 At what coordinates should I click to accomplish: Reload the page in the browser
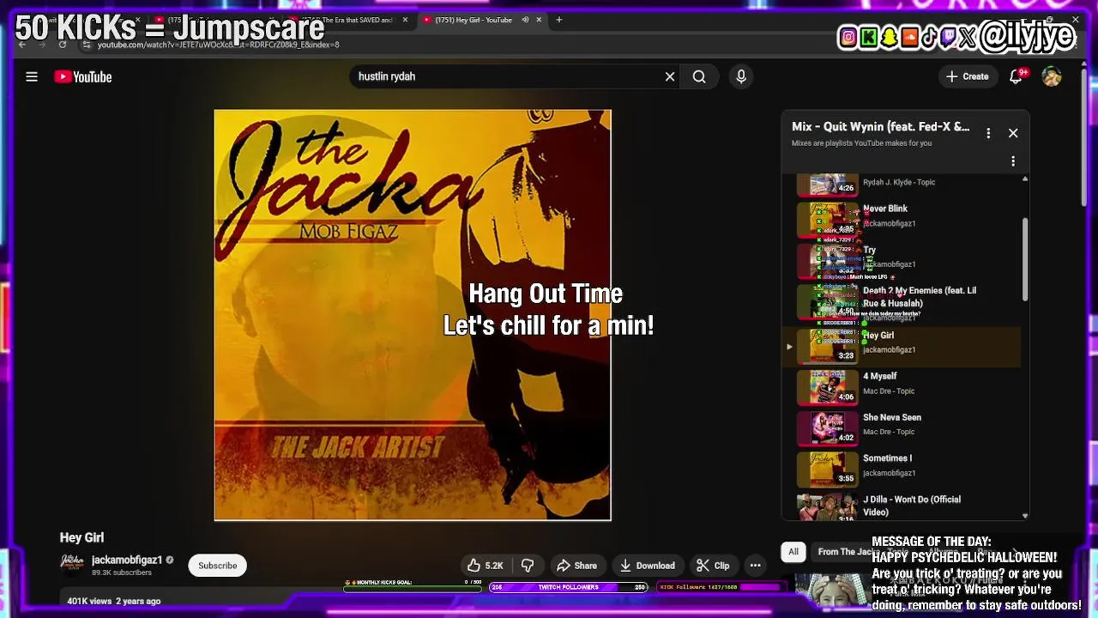tap(63, 45)
